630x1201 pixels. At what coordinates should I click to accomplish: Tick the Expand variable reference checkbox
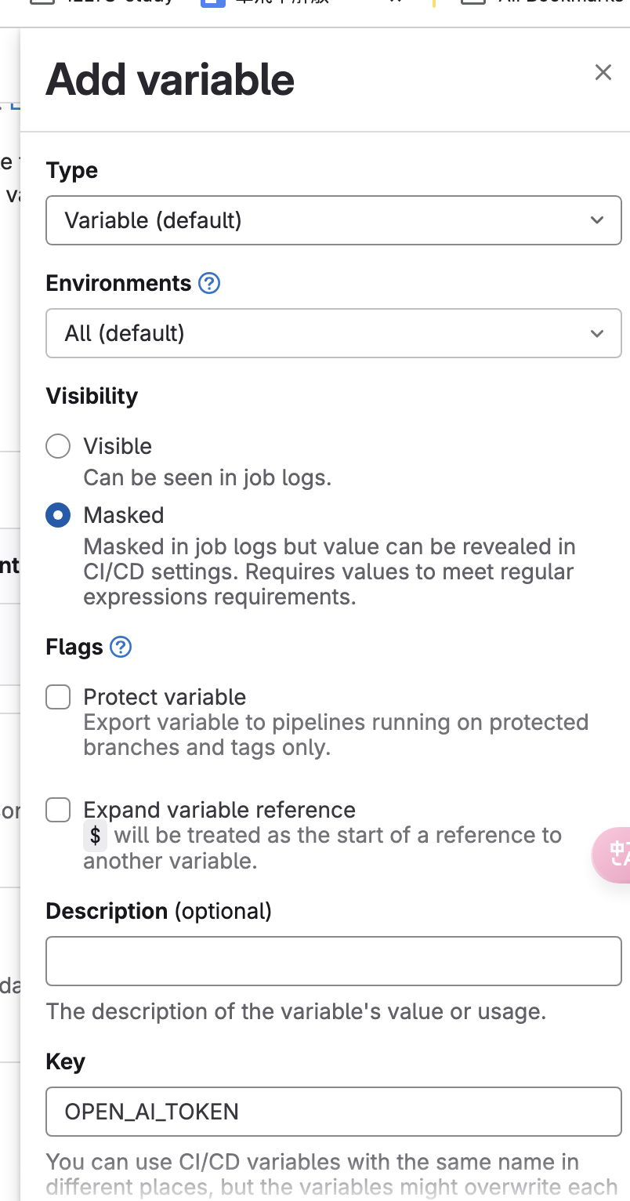pos(58,810)
